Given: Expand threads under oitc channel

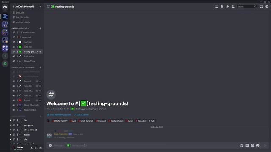Looking at the screenshot, I should (x=11, y=139).
